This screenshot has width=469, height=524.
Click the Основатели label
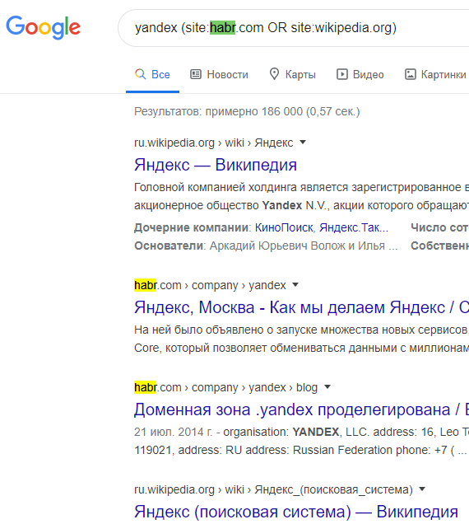coord(169,246)
